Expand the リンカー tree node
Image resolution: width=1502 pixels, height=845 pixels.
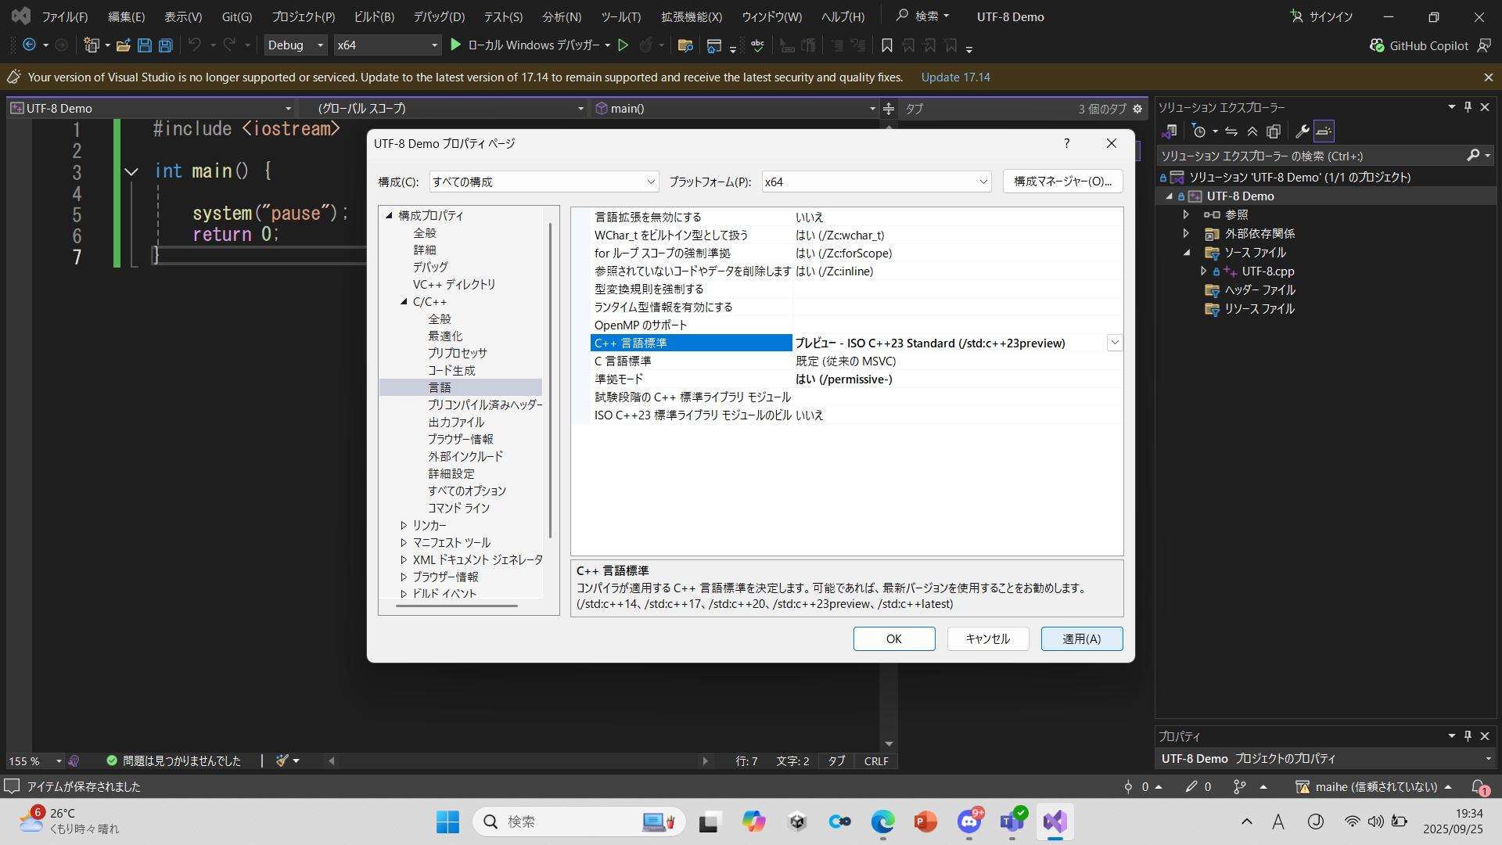(403, 525)
